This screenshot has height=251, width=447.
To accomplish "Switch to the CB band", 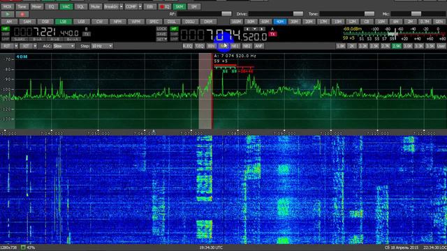I will [x=367, y=22].
